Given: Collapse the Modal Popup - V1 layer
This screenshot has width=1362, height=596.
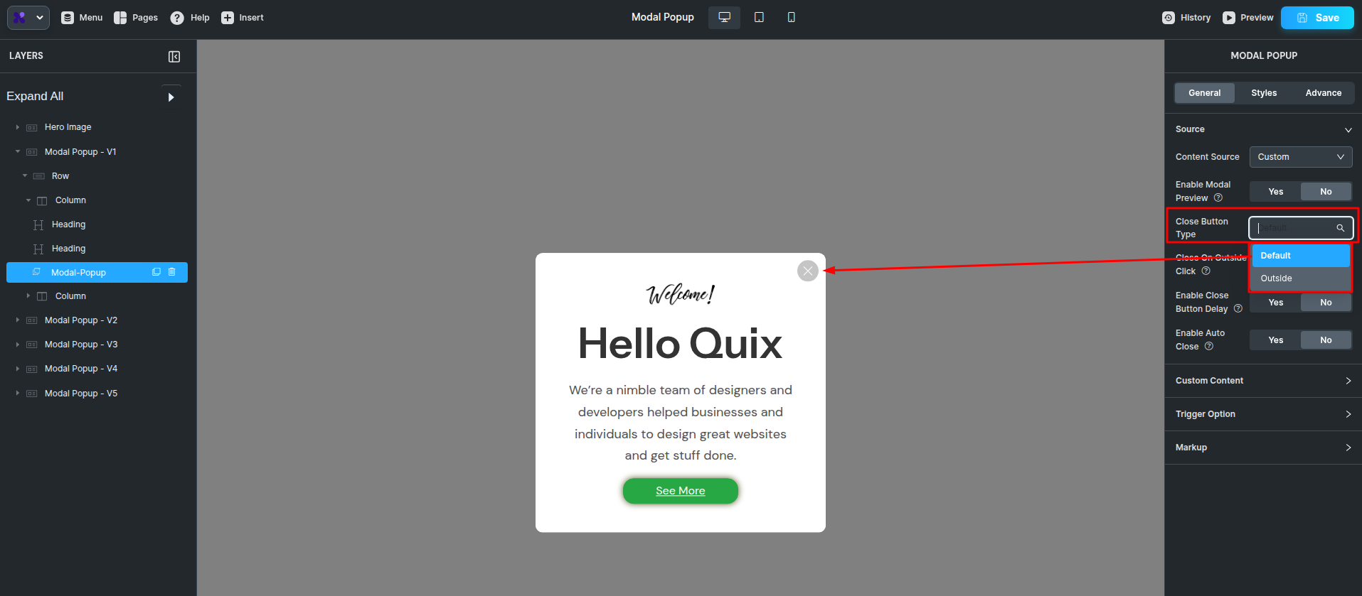Looking at the screenshot, I should click(x=18, y=151).
